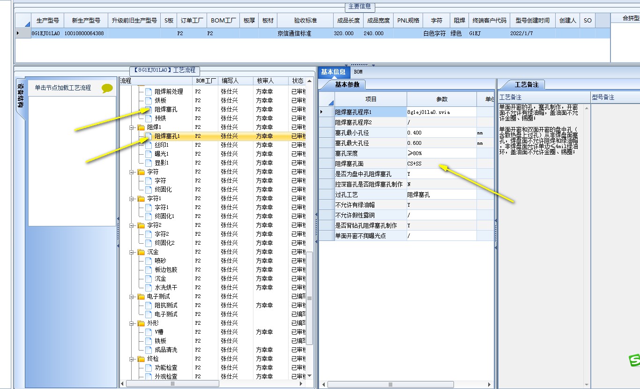Click process tree vertical scrollbar thumb
Image resolution: width=640 pixels, height=389 pixels.
(x=309, y=299)
